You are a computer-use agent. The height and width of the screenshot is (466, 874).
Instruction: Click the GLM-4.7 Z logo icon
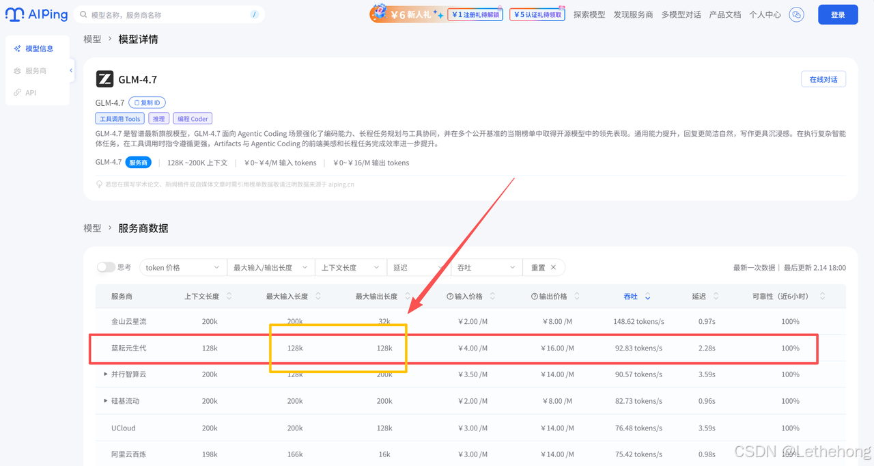104,79
